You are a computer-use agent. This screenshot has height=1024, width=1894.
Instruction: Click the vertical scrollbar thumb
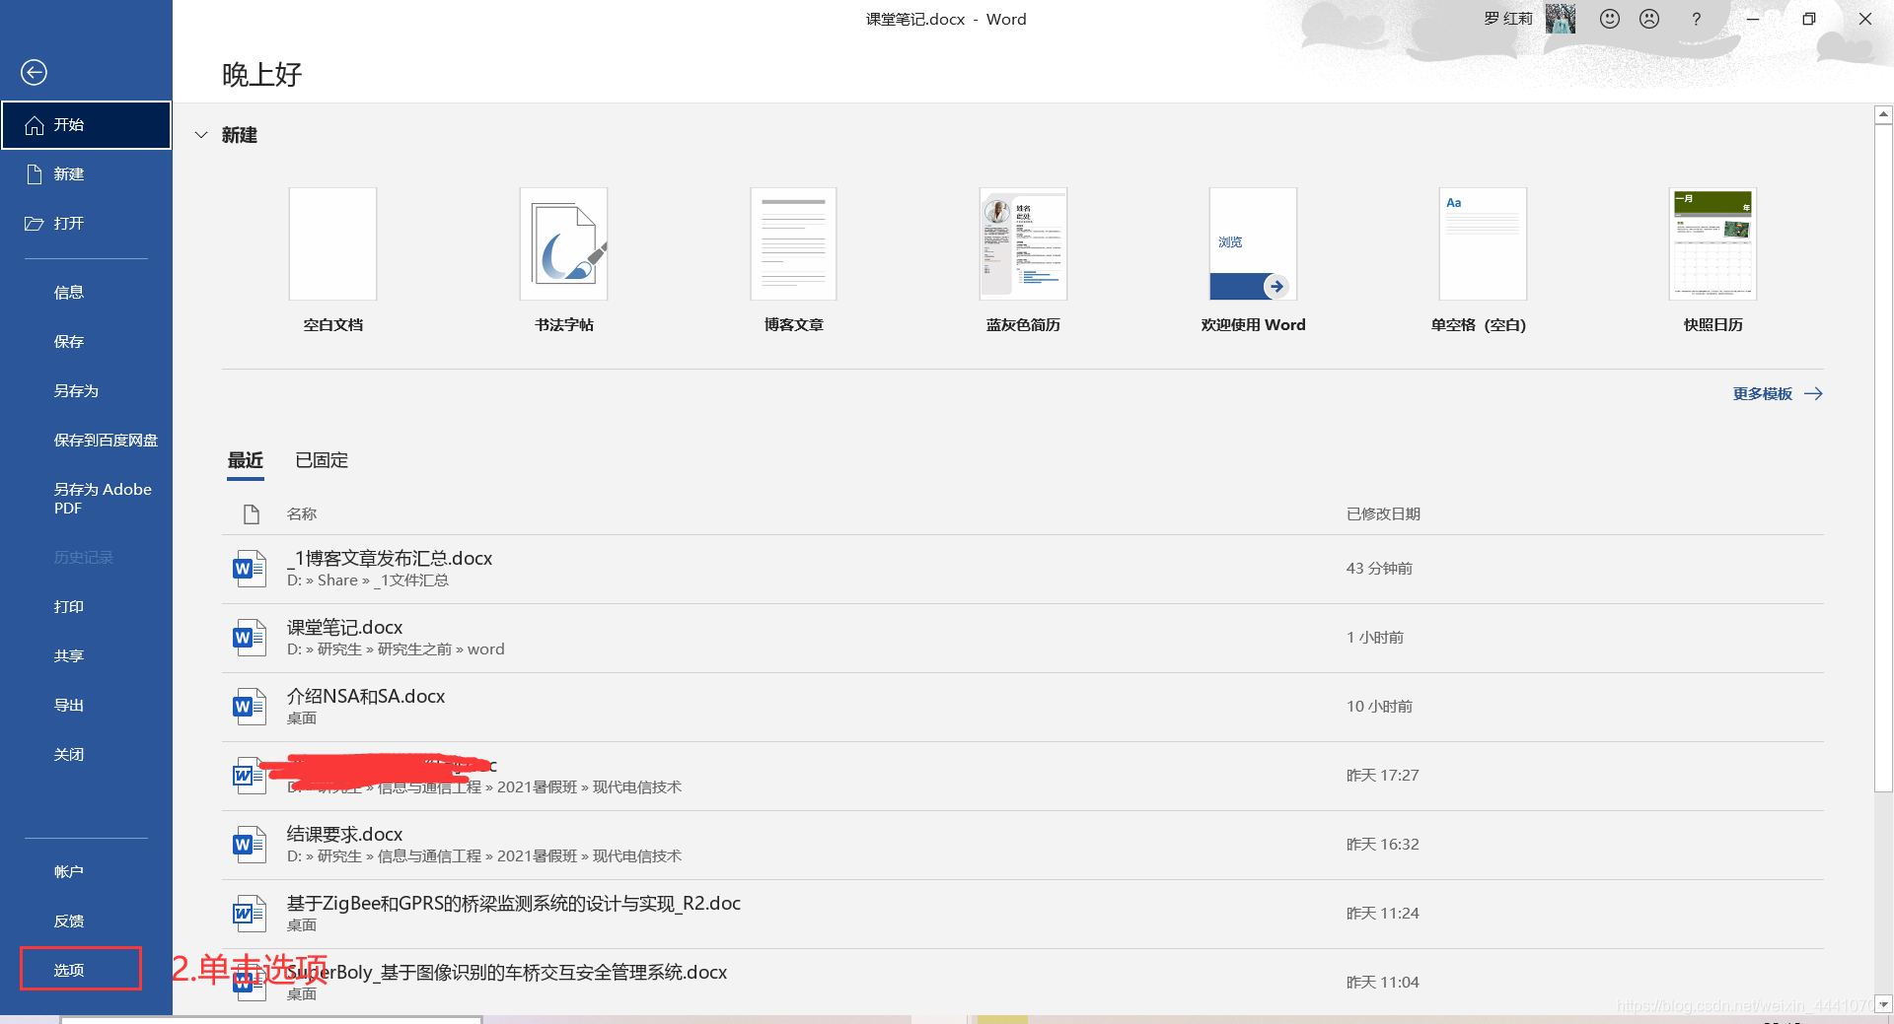pos(1883,457)
